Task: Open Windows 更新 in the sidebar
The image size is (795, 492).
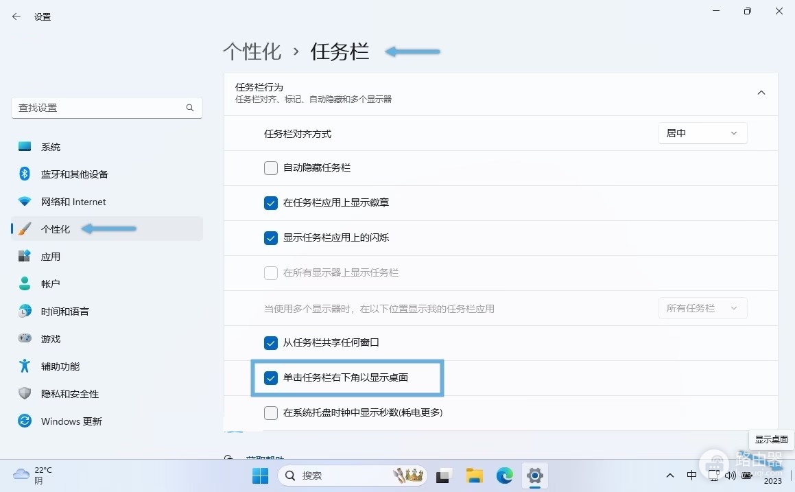Action: (x=107, y=421)
